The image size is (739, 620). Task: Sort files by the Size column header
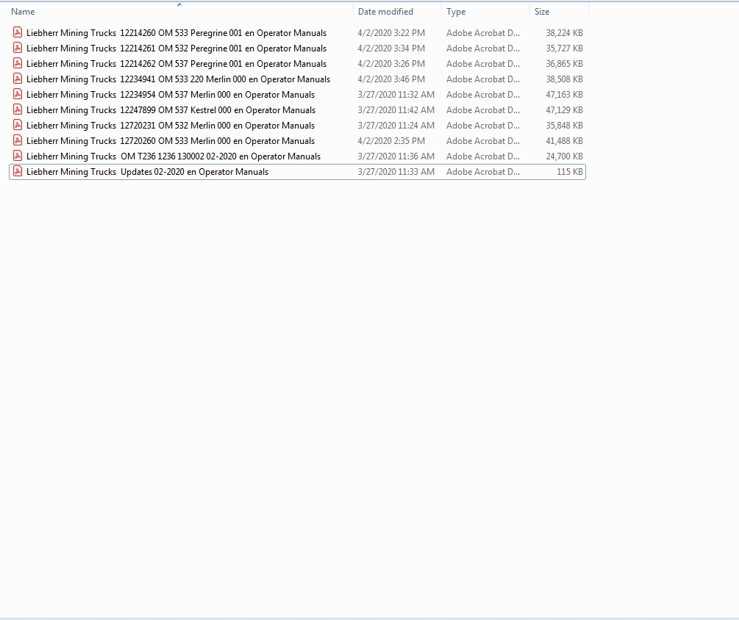pyautogui.click(x=542, y=12)
